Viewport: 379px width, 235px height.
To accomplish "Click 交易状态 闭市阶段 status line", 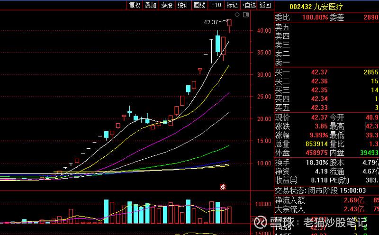I will point(320,190).
